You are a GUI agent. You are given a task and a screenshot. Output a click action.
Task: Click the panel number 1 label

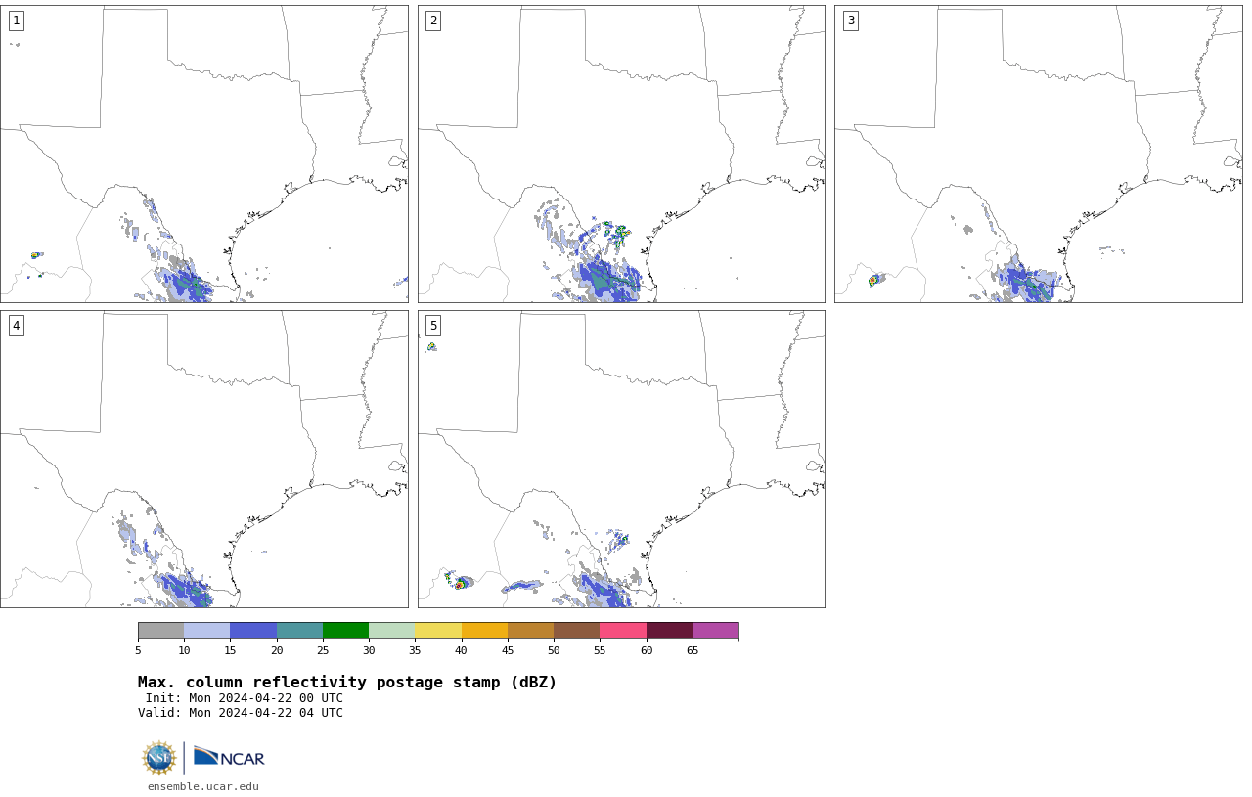[16, 21]
